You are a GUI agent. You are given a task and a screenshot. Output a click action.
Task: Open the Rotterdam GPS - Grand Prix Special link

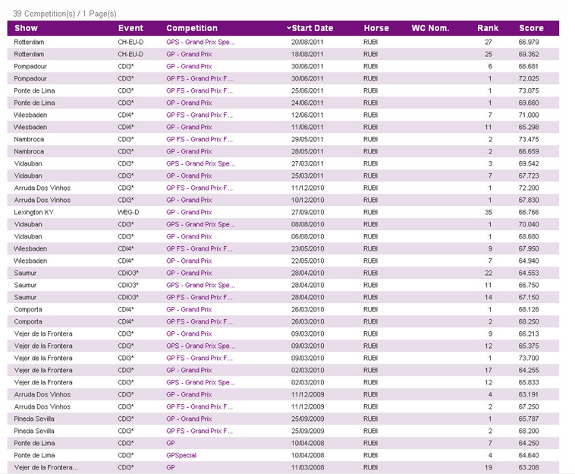point(200,42)
